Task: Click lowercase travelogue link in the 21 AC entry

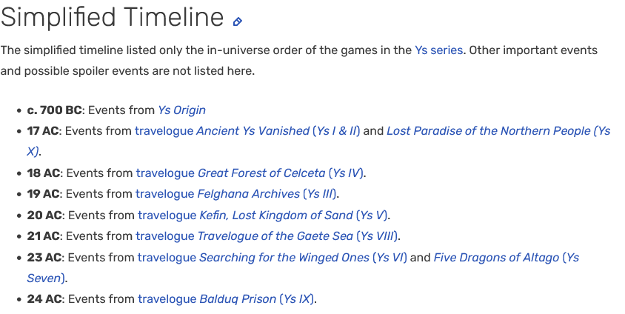Action: click(164, 236)
